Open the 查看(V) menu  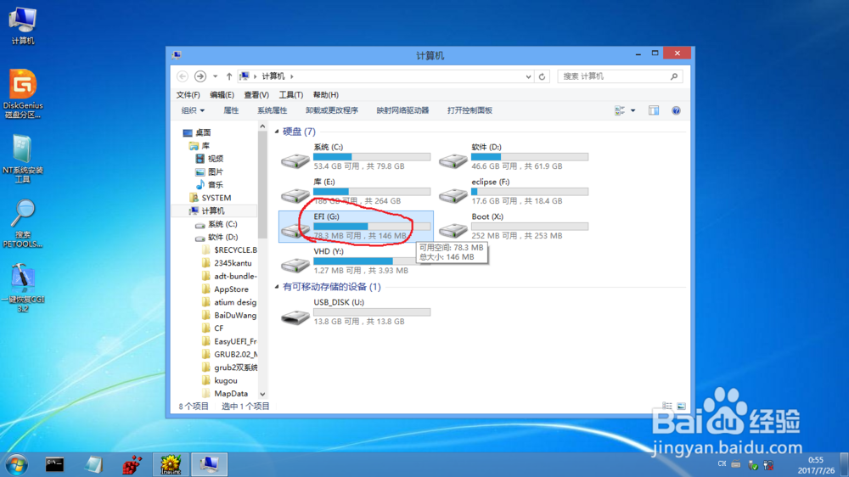click(x=256, y=95)
